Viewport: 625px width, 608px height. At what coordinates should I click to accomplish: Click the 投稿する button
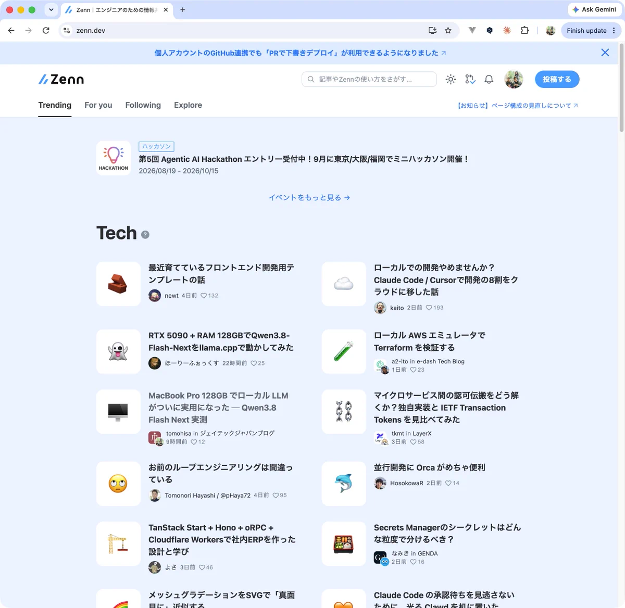coord(557,79)
